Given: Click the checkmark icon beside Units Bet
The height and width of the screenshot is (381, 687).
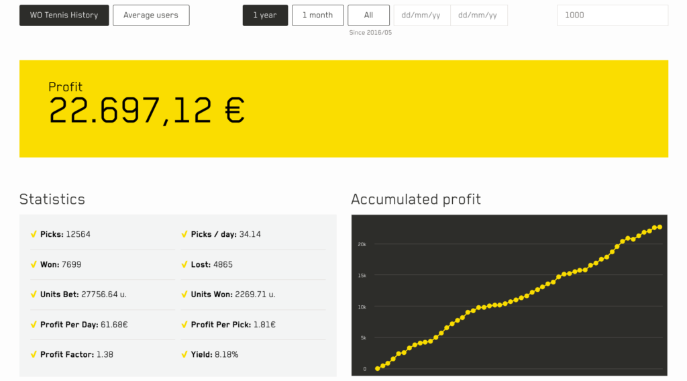Looking at the screenshot, I should pyautogui.click(x=34, y=294).
